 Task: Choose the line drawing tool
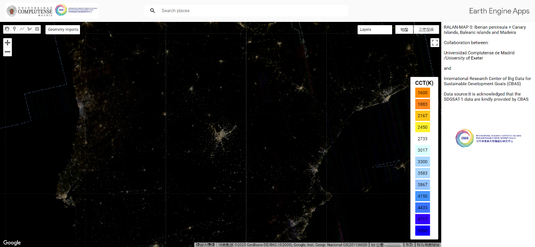click(22, 29)
